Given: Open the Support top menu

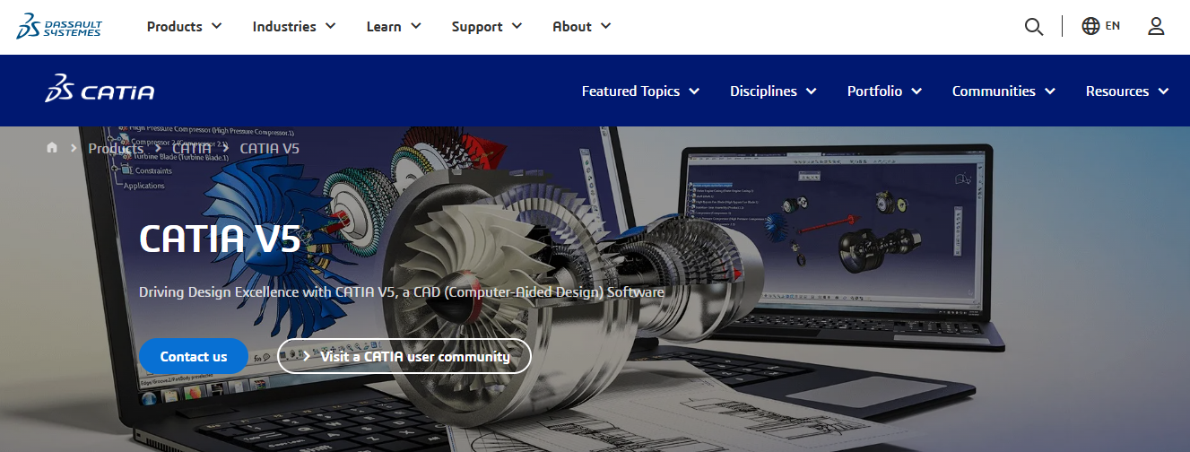Looking at the screenshot, I should 487,26.
